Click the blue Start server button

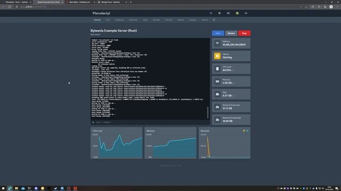218,33
